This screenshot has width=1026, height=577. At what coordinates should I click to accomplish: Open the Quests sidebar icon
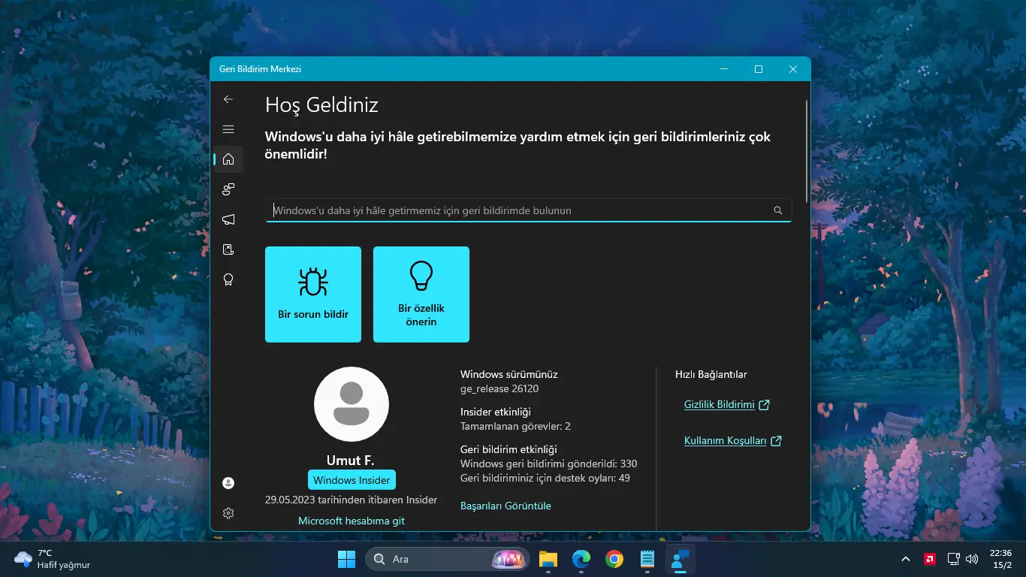pyautogui.click(x=228, y=249)
